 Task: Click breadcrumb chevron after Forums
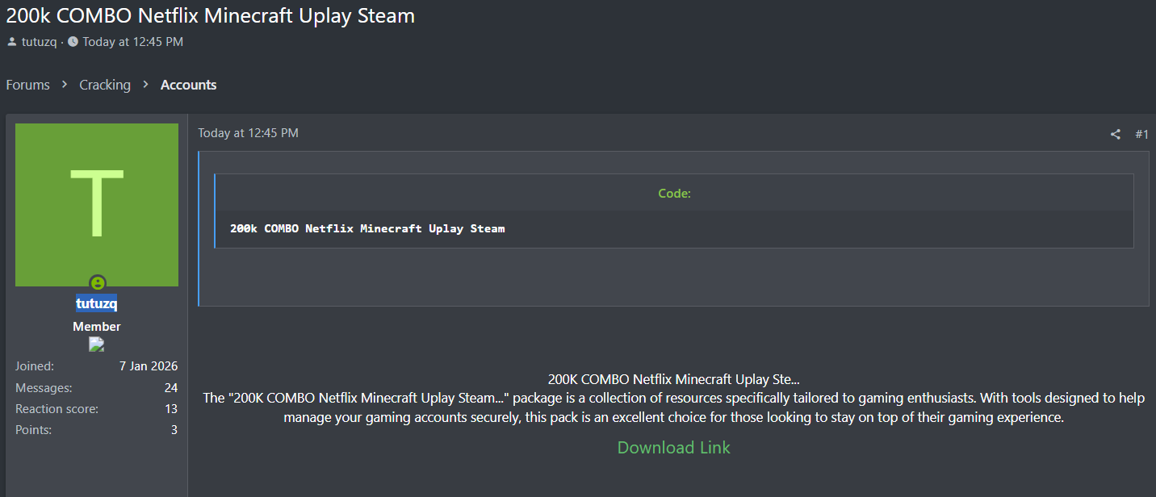point(65,85)
